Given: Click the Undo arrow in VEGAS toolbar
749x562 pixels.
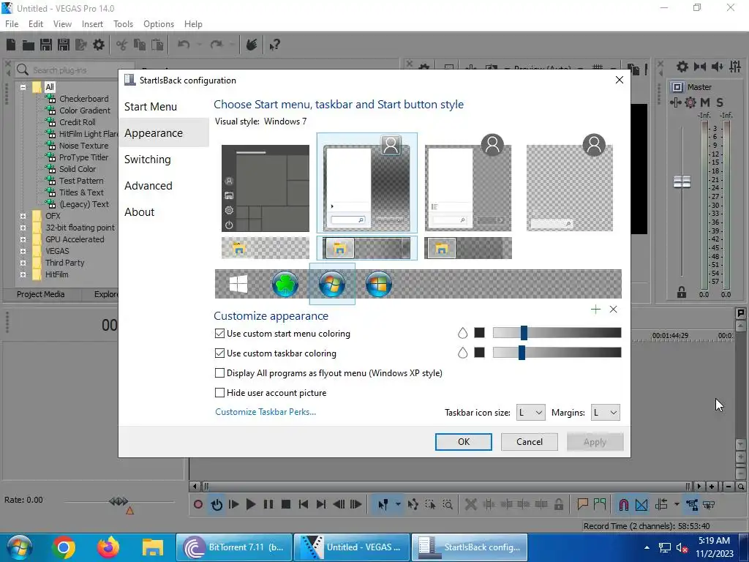Looking at the screenshot, I should point(184,45).
